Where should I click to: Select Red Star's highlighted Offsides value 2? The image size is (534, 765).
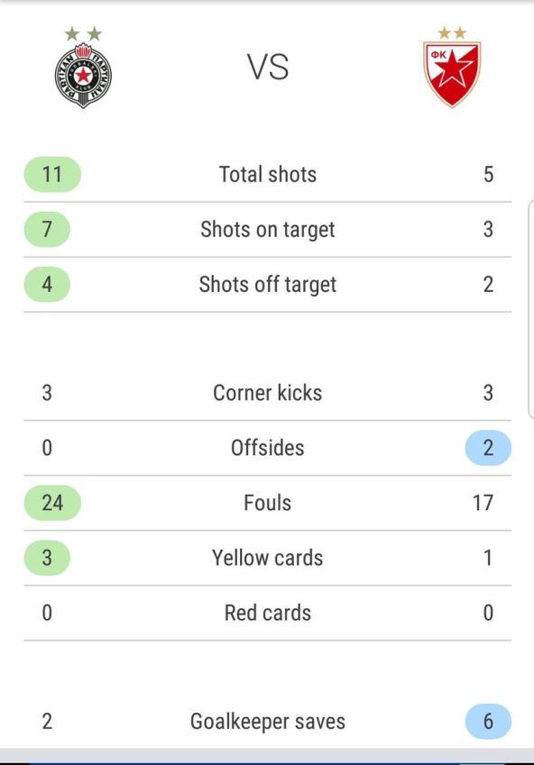point(487,448)
